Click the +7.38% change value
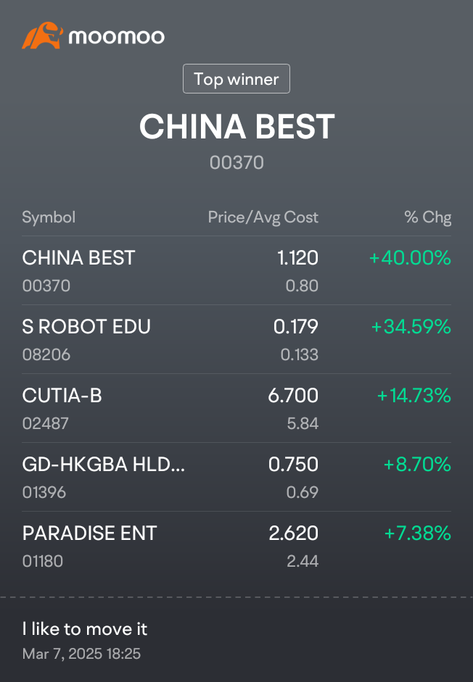Image resolution: width=473 pixels, height=682 pixels. point(418,533)
